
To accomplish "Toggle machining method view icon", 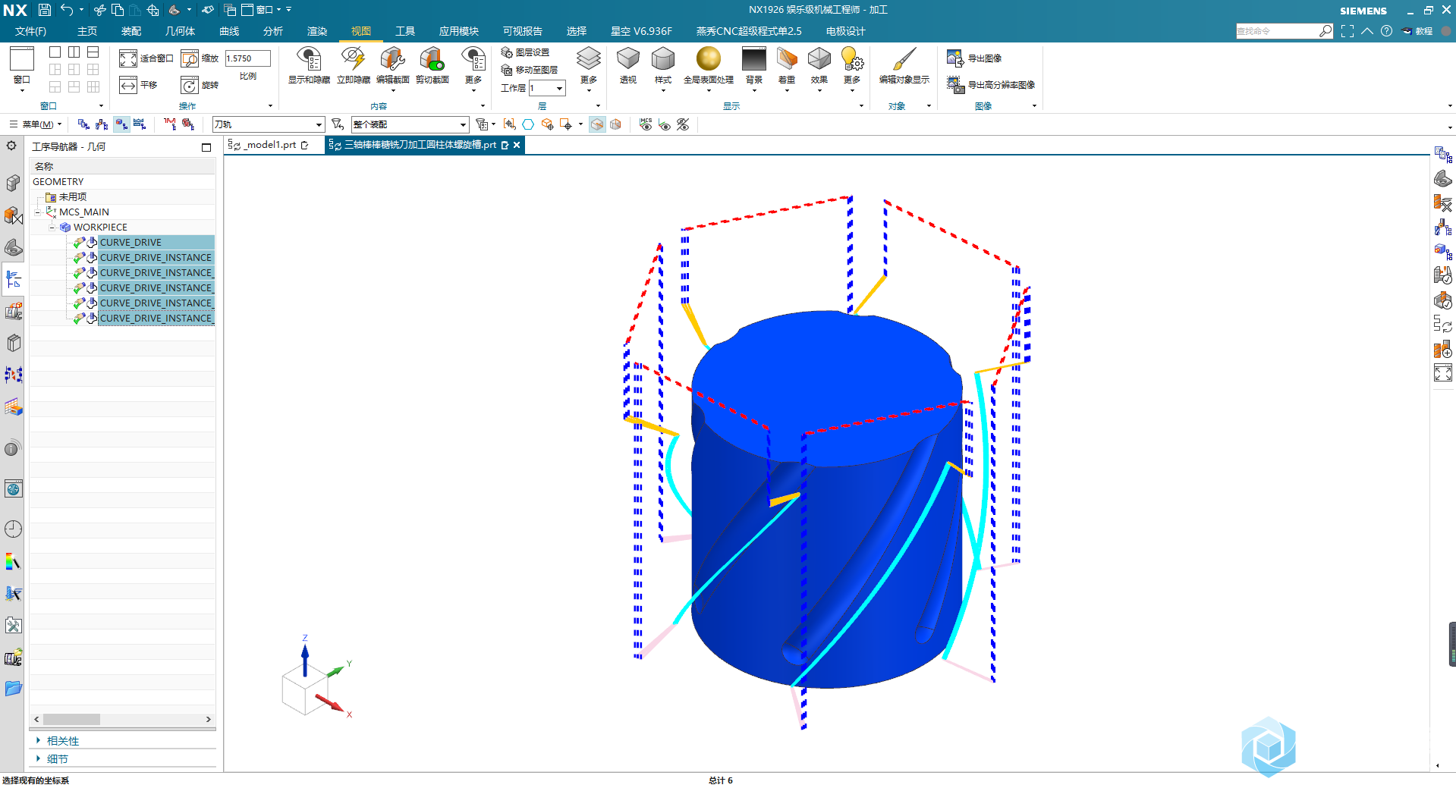I will pyautogui.click(x=140, y=124).
